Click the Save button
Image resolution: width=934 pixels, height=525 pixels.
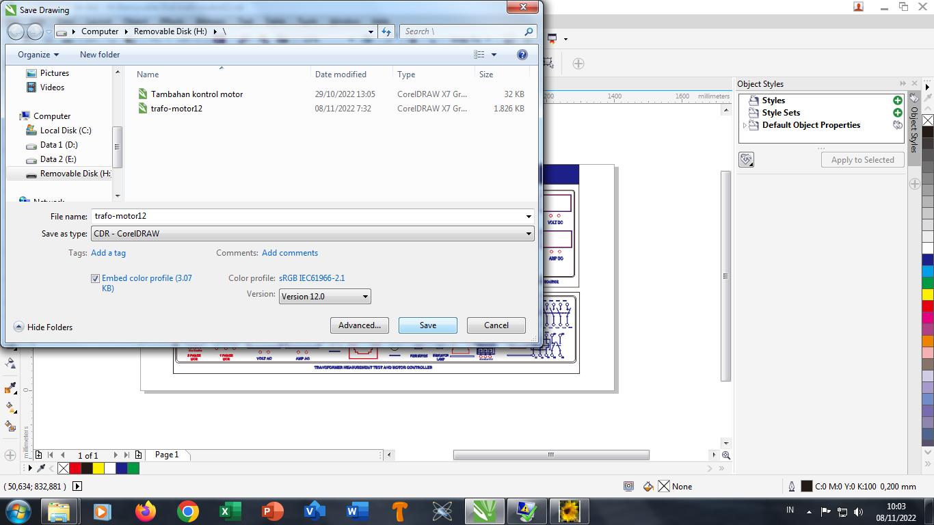tap(427, 325)
